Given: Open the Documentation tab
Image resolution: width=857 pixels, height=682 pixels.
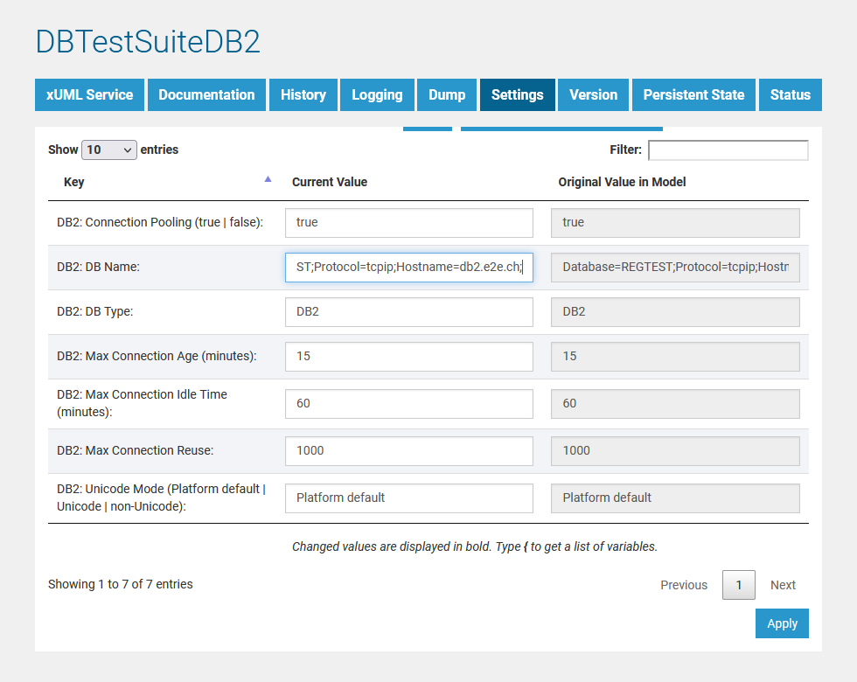Looking at the screenshot, I should coord(206,94).
